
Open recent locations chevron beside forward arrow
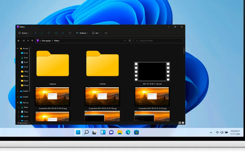28,41
